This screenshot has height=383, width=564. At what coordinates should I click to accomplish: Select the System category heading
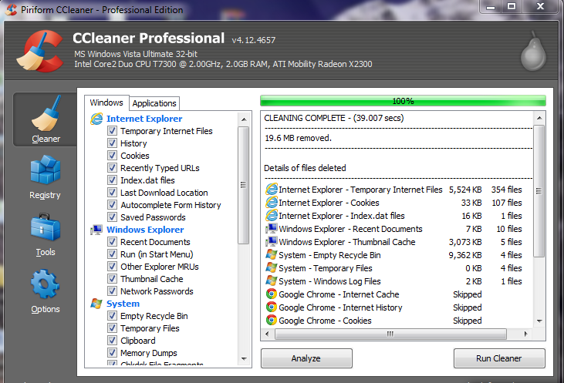tap(123, 304)
